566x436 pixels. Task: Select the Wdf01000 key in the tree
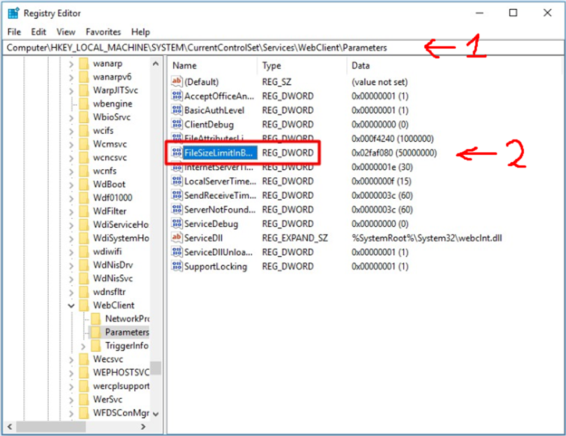coord(113,198)
